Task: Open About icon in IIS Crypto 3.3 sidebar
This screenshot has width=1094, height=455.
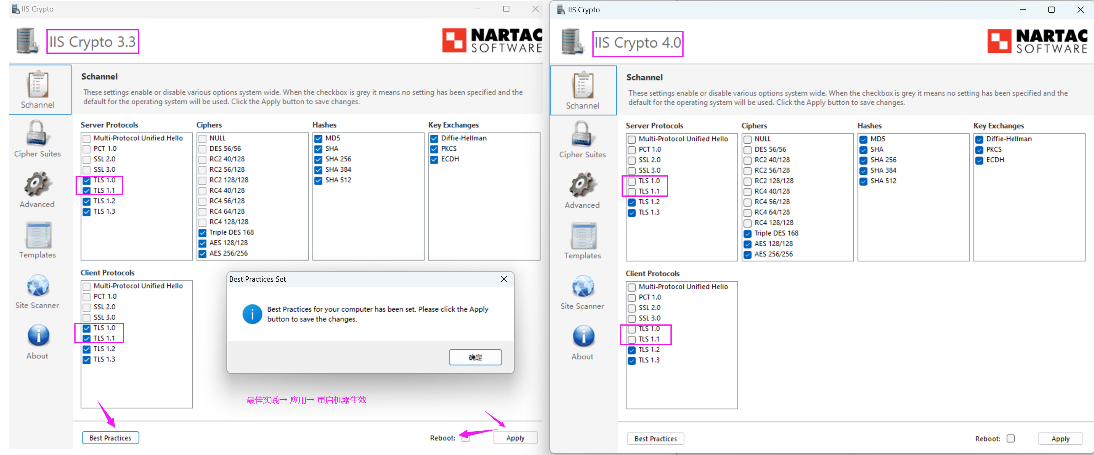Action: coord(38,341)
